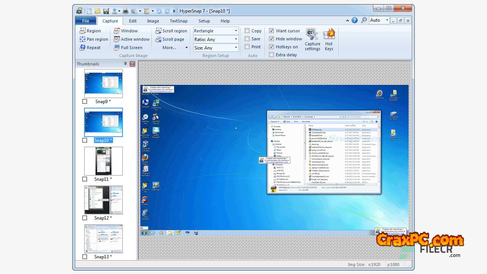487x274 pixels.
Task: Close the Thumbnails panel
Action: (x=132, y=64)
